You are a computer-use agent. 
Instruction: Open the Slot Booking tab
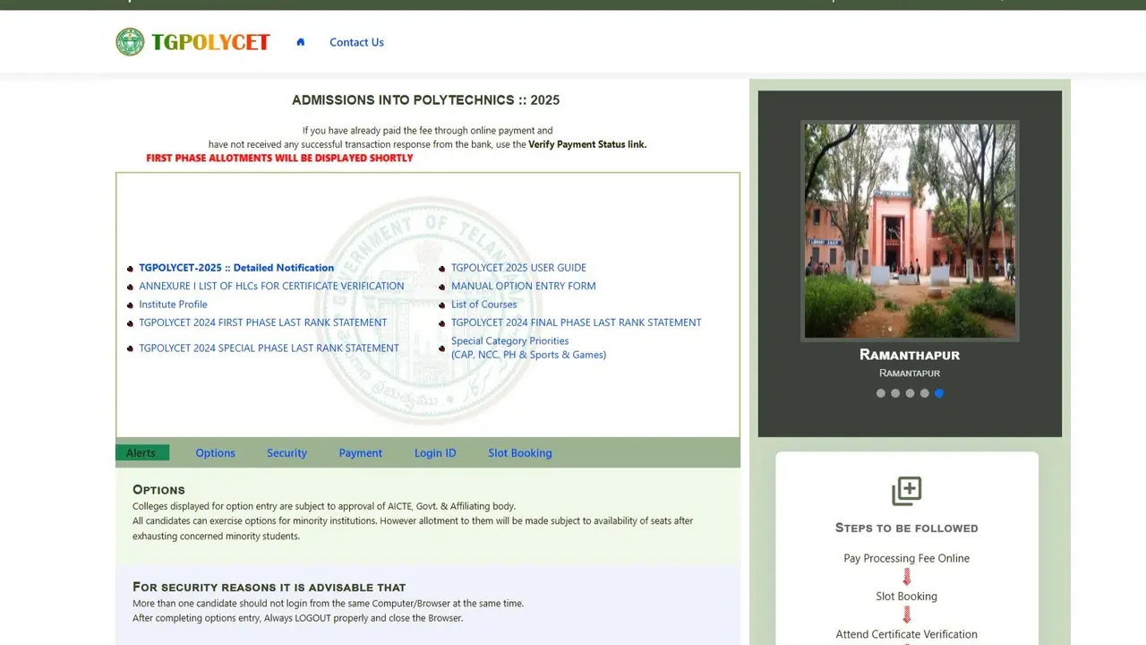point(519,452)
